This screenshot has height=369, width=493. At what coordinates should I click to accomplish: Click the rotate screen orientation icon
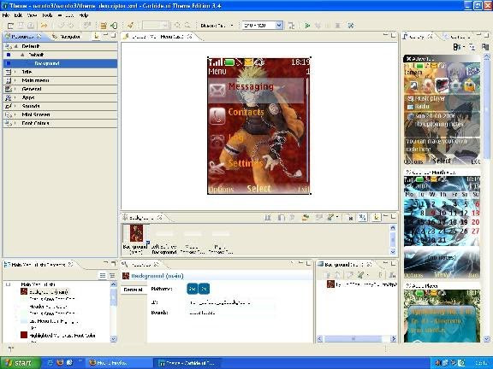pos(292,26)
